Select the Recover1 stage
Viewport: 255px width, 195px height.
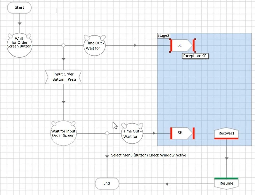[226, 133]
